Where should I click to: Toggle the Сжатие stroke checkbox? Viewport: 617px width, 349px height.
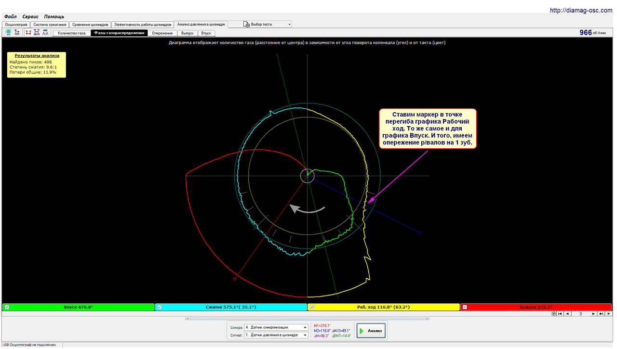(160, 307)
